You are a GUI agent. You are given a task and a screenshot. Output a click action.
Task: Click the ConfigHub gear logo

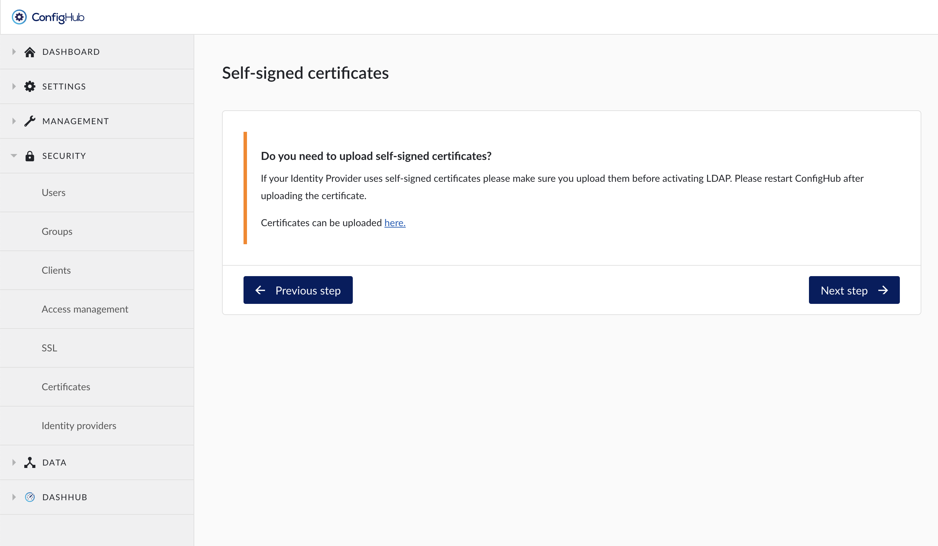(x=19, y=17)
